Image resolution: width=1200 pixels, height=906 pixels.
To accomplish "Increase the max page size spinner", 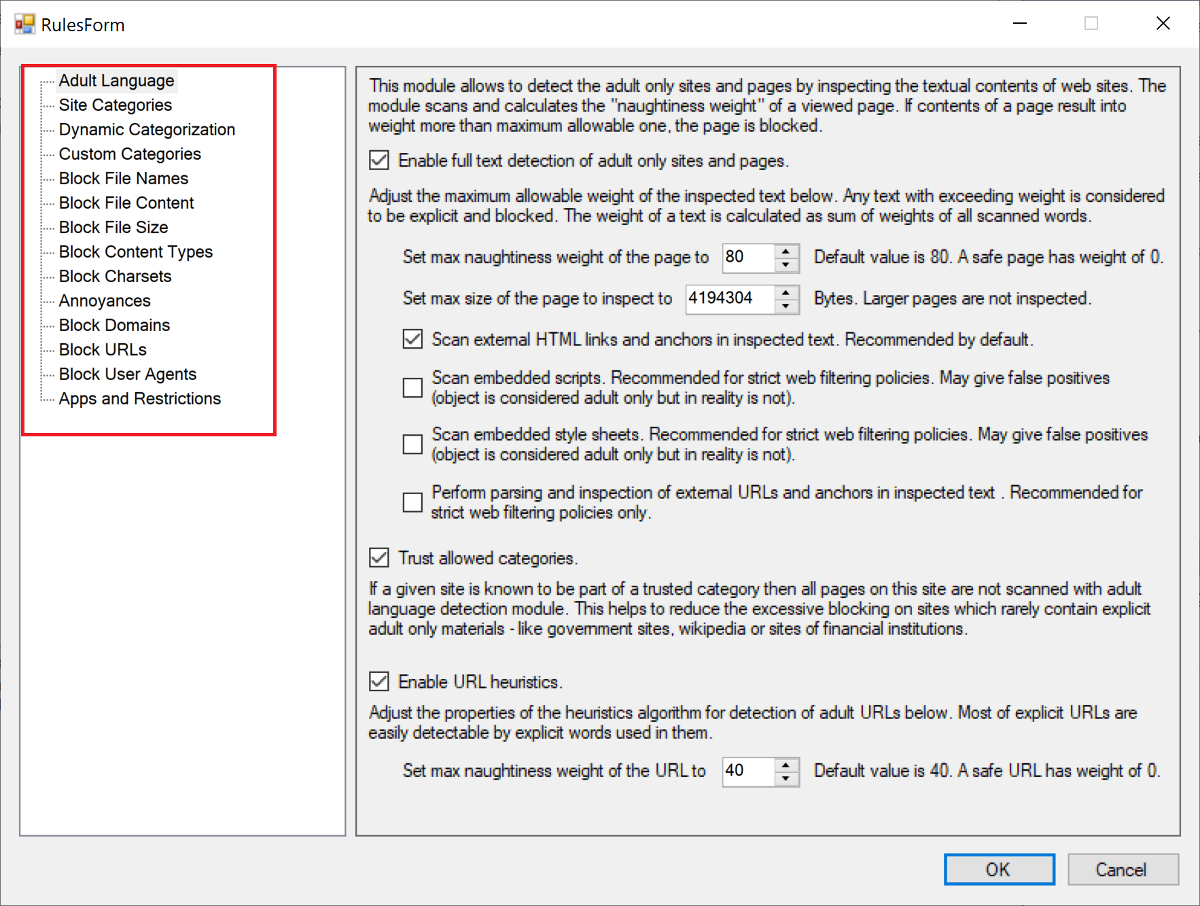I will pyautogui.click(x=786, y=292).
